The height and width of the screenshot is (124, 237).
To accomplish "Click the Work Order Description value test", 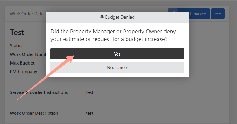I will (x=90, y=113).
